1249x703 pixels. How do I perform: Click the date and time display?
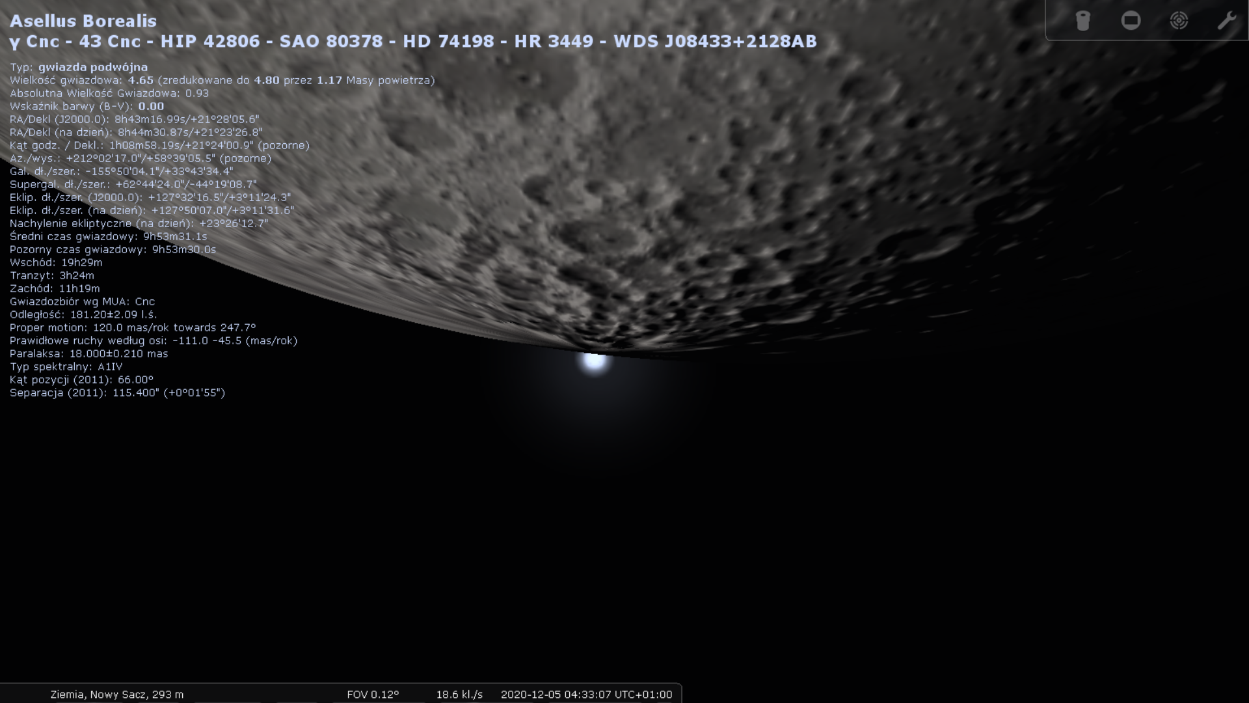[586, 695]
